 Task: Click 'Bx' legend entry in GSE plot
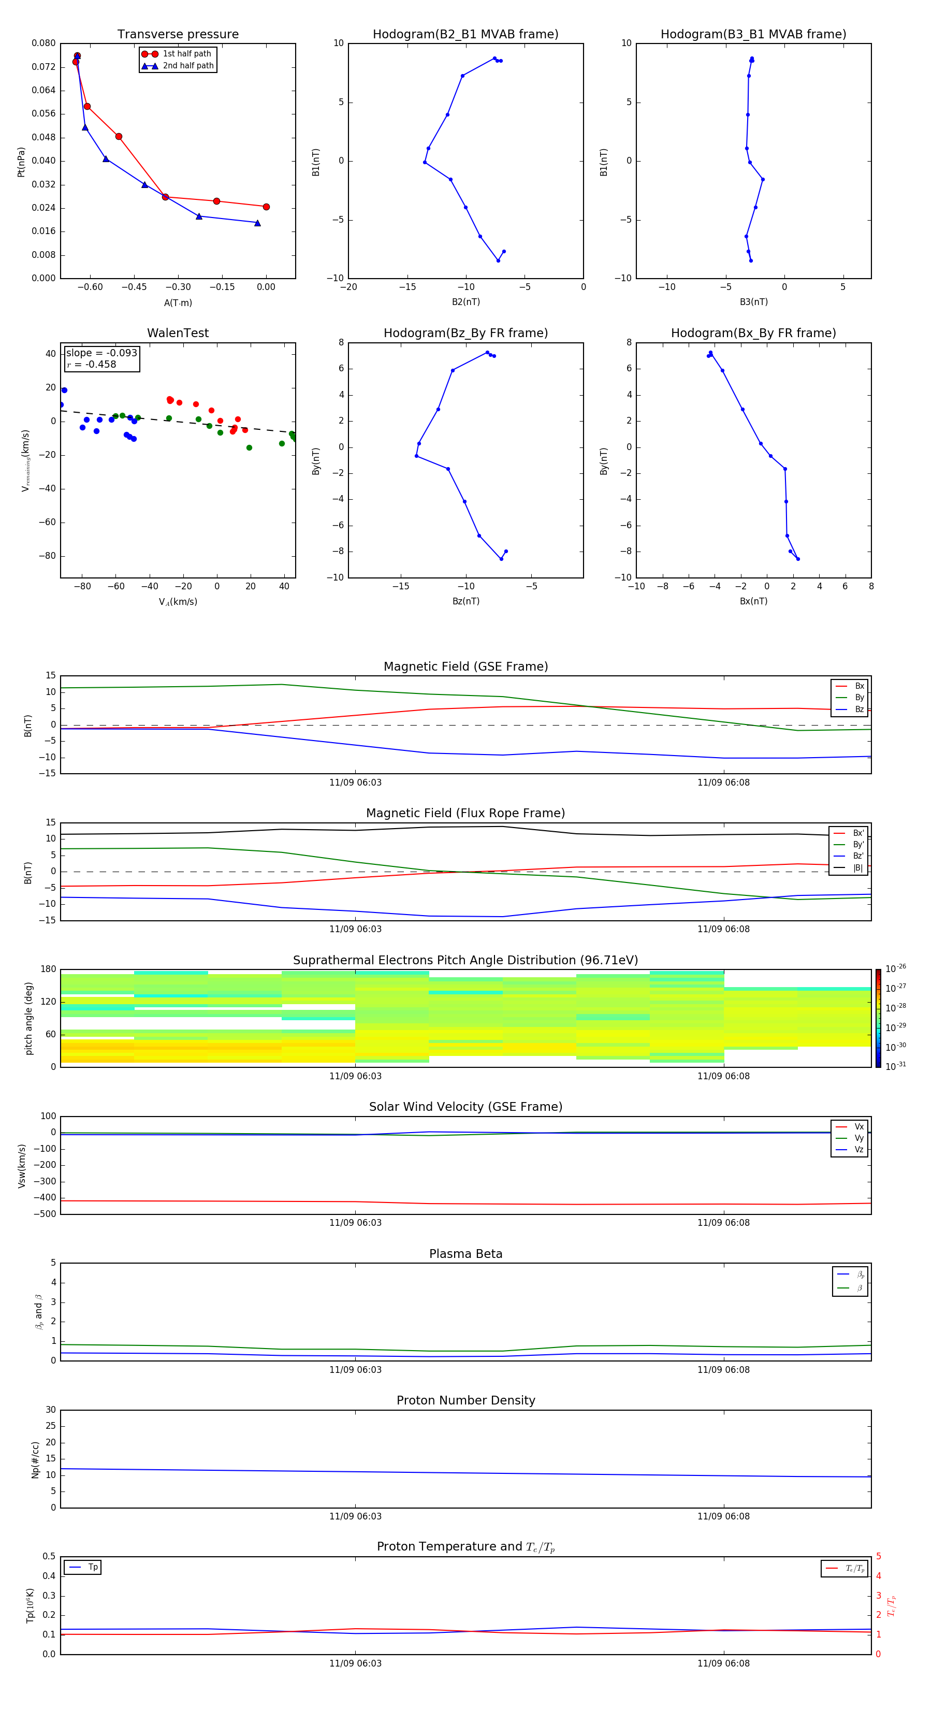850,686
